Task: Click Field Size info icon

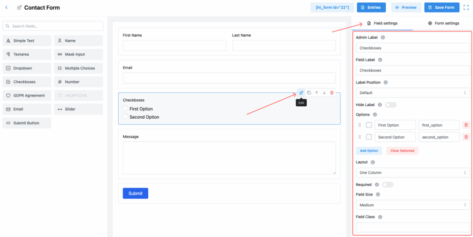Action: (378, 194)
